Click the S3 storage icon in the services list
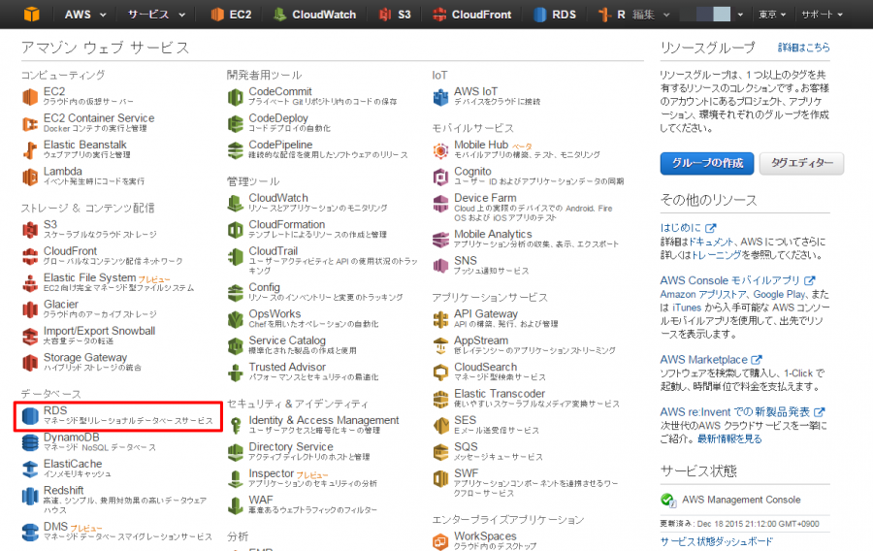The height and width of the screenshot is (551, 873). (30, 229)
